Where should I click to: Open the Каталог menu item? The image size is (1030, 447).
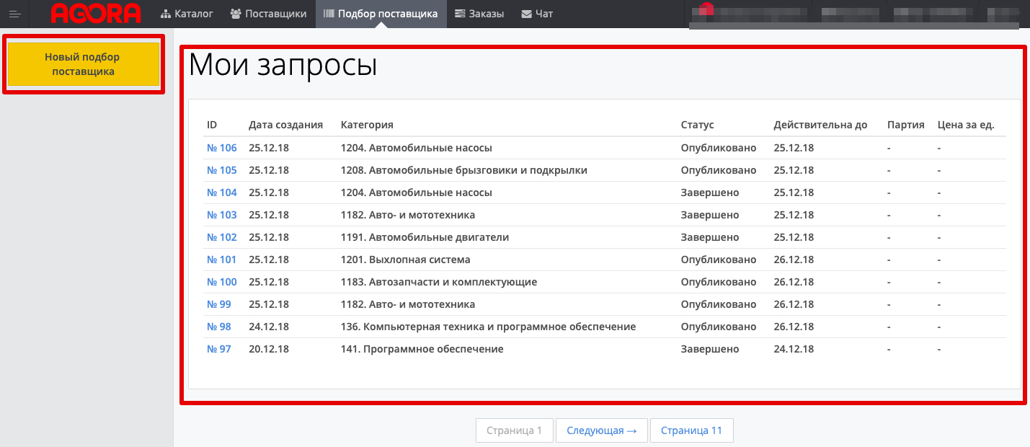click(x=187, y=14)
